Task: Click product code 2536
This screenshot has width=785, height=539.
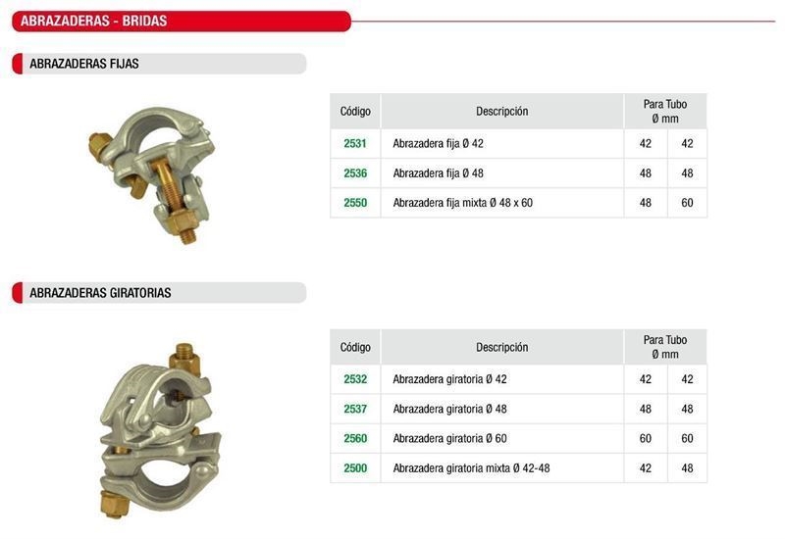Action: [355, 173]
